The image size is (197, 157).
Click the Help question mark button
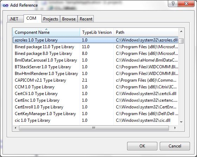coord(173,4)
